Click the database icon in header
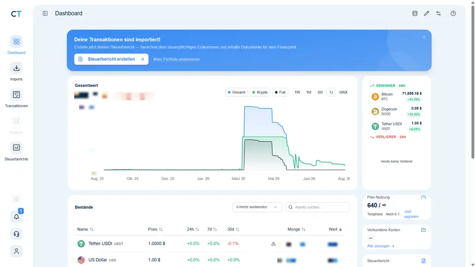This screenshot has height=267, width=475. pyautogui.click(x=415, y=13)
